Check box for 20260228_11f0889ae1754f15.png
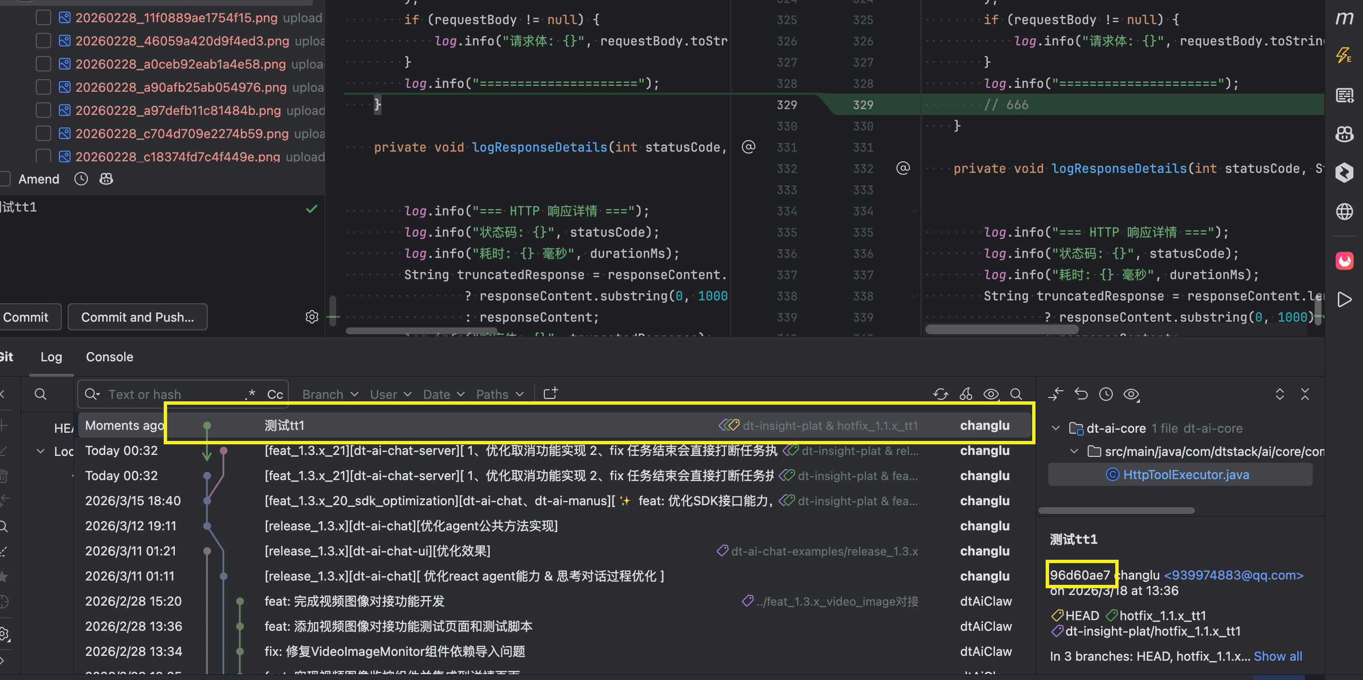Image resolution: width=1363 pixels, height=680 pixels. coord(43,18)
